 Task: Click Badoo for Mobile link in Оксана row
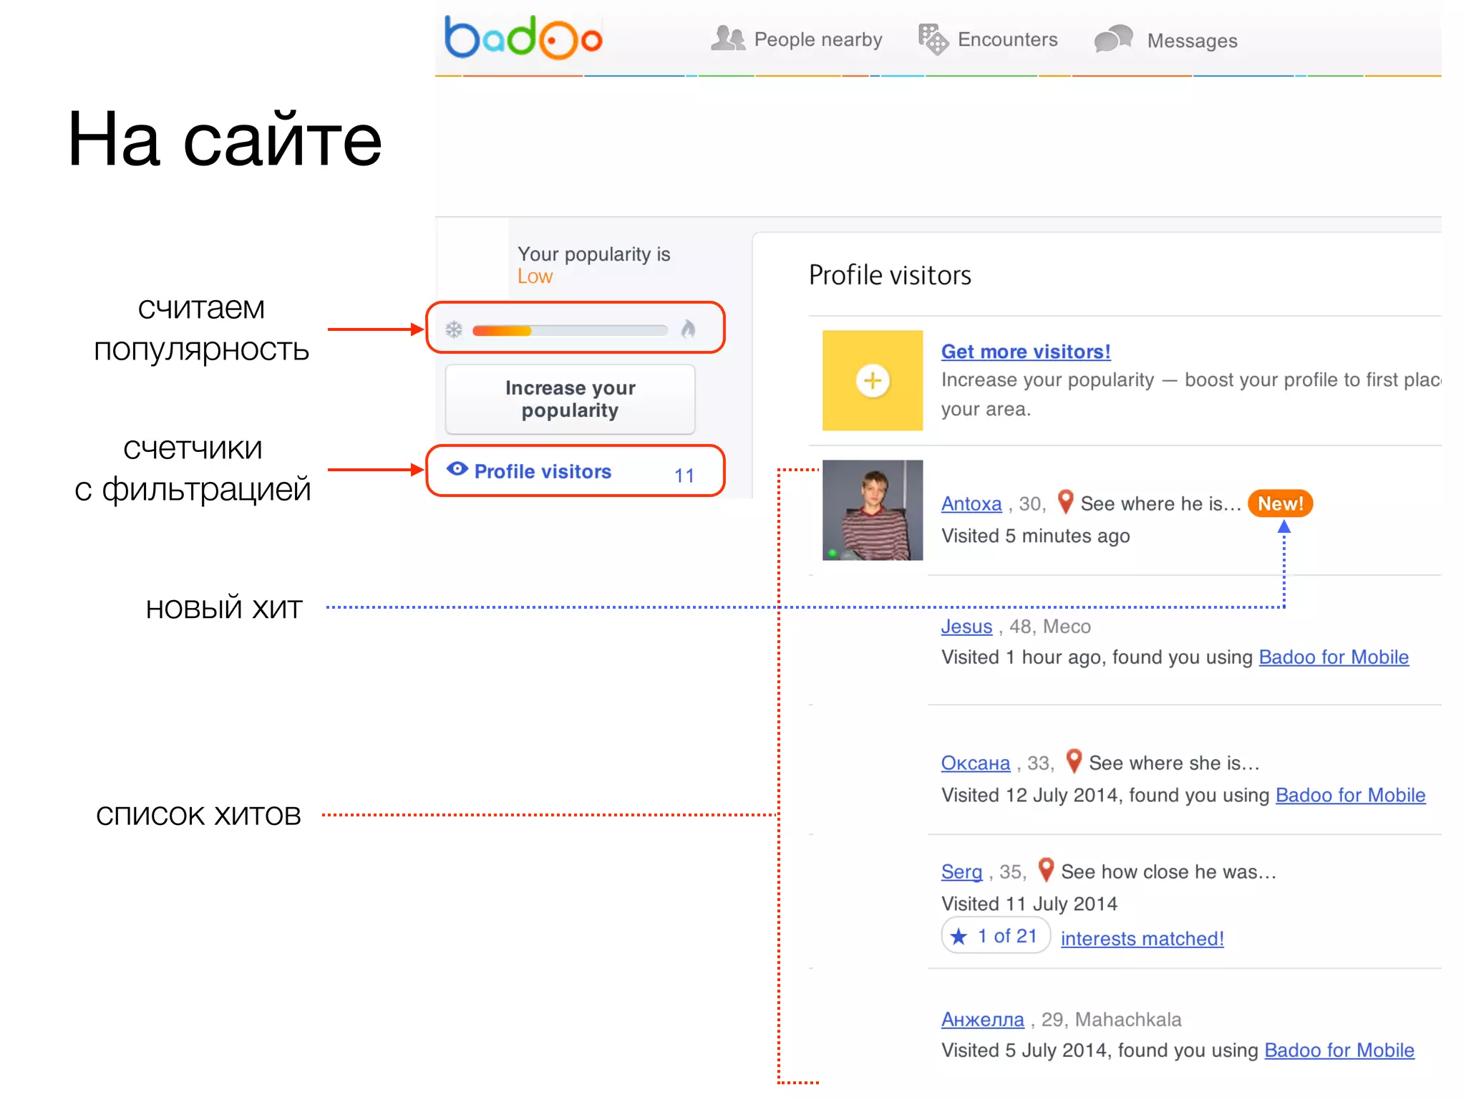[x=1350, y=795]
